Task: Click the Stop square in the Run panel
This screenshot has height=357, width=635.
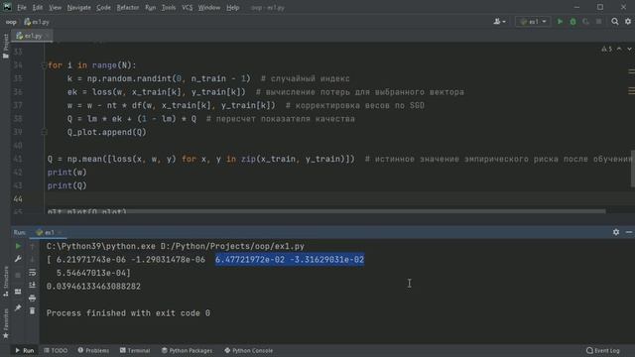Action: [x=18, y=276]
